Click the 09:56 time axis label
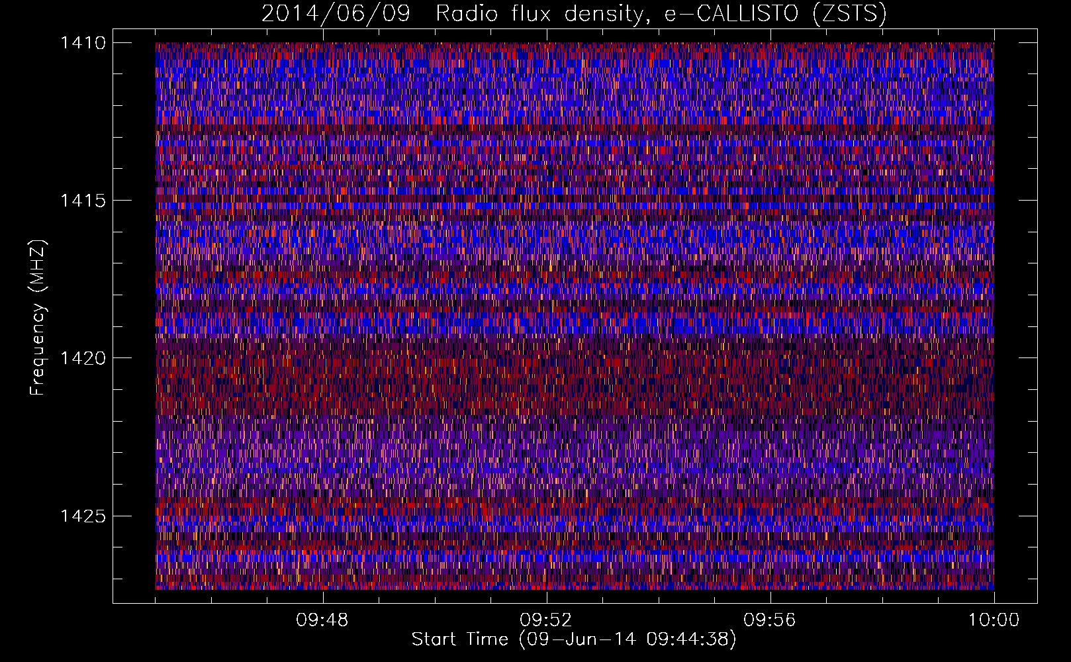 (x=769, y=620)
